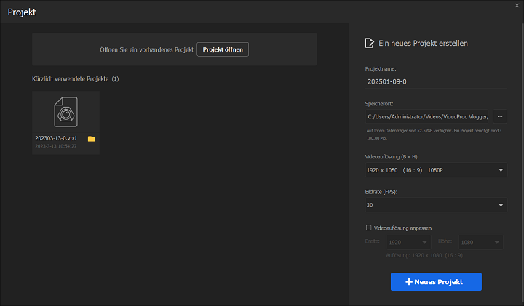
Task: Click the Ein neues Projekt erstellen heading
Action: [x=423, y=43]
